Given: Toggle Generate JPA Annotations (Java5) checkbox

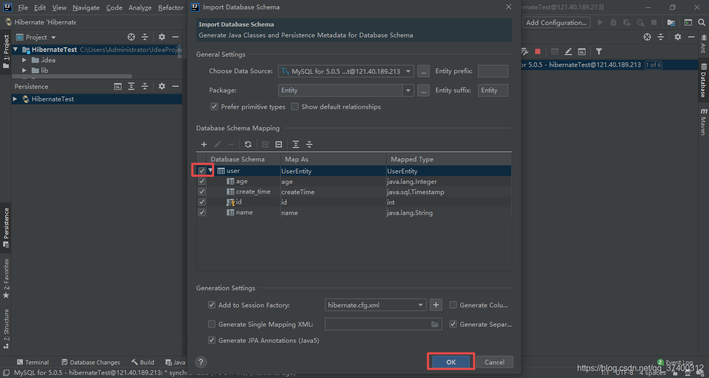Looking at the screenshot, I should 212,340.
